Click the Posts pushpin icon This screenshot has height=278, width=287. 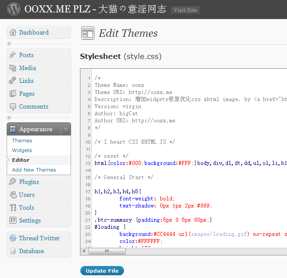click(x=12, y=55)
